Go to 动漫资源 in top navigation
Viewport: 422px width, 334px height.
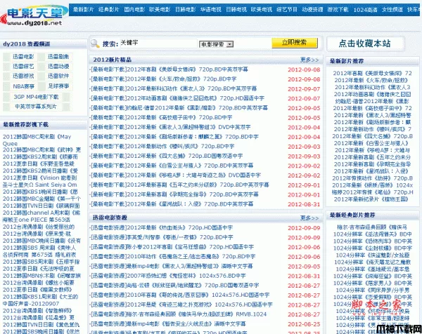(x=312, y=9)
